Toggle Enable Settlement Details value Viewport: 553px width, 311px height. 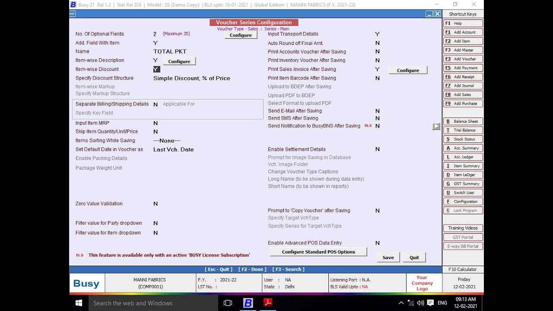(x=378, y=149)
